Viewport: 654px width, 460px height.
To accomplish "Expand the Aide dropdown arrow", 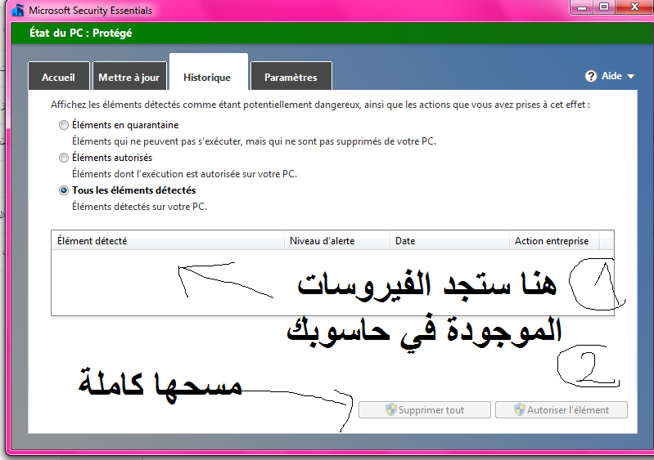I will click(x=630, y=77).
